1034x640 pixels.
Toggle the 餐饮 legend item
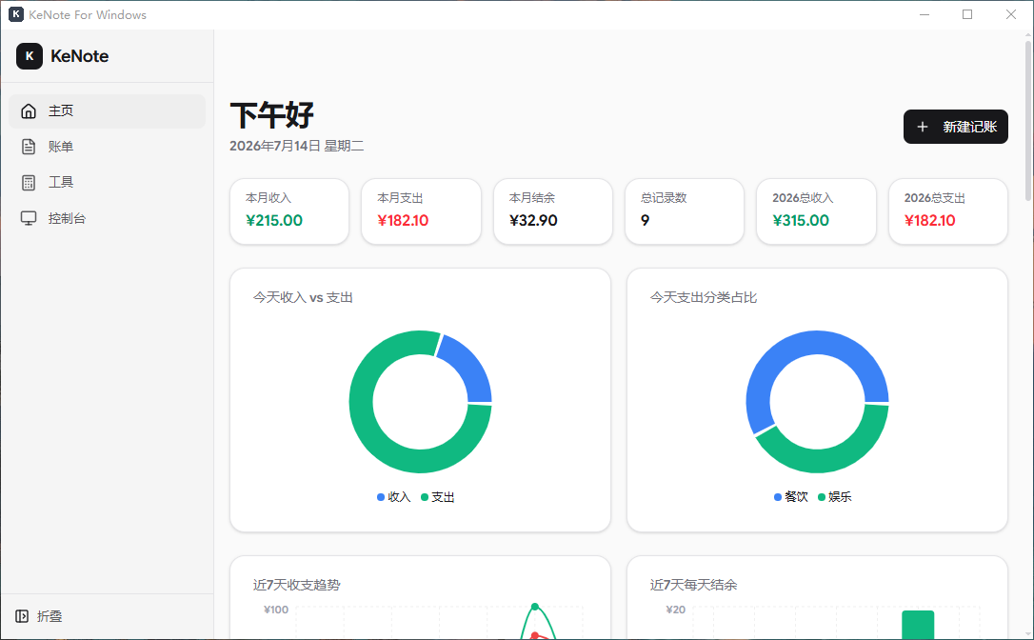point(790,497)
